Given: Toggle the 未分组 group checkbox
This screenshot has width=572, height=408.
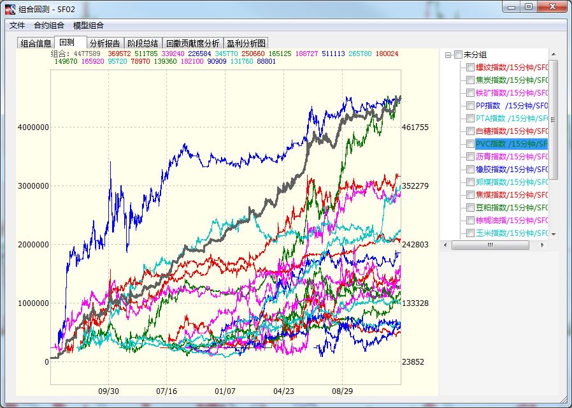Looking at the screenshot, I should (458, 55).
